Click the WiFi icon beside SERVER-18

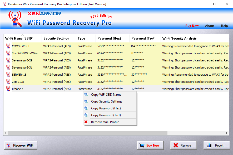pos(8,75)
